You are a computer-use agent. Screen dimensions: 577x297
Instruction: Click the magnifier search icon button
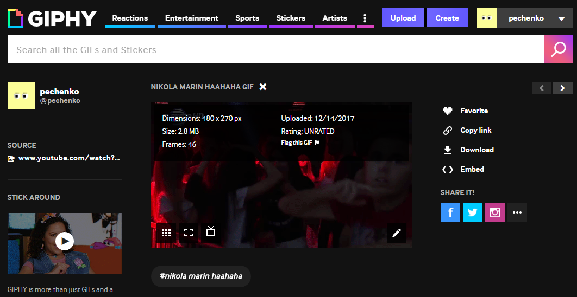559,50
